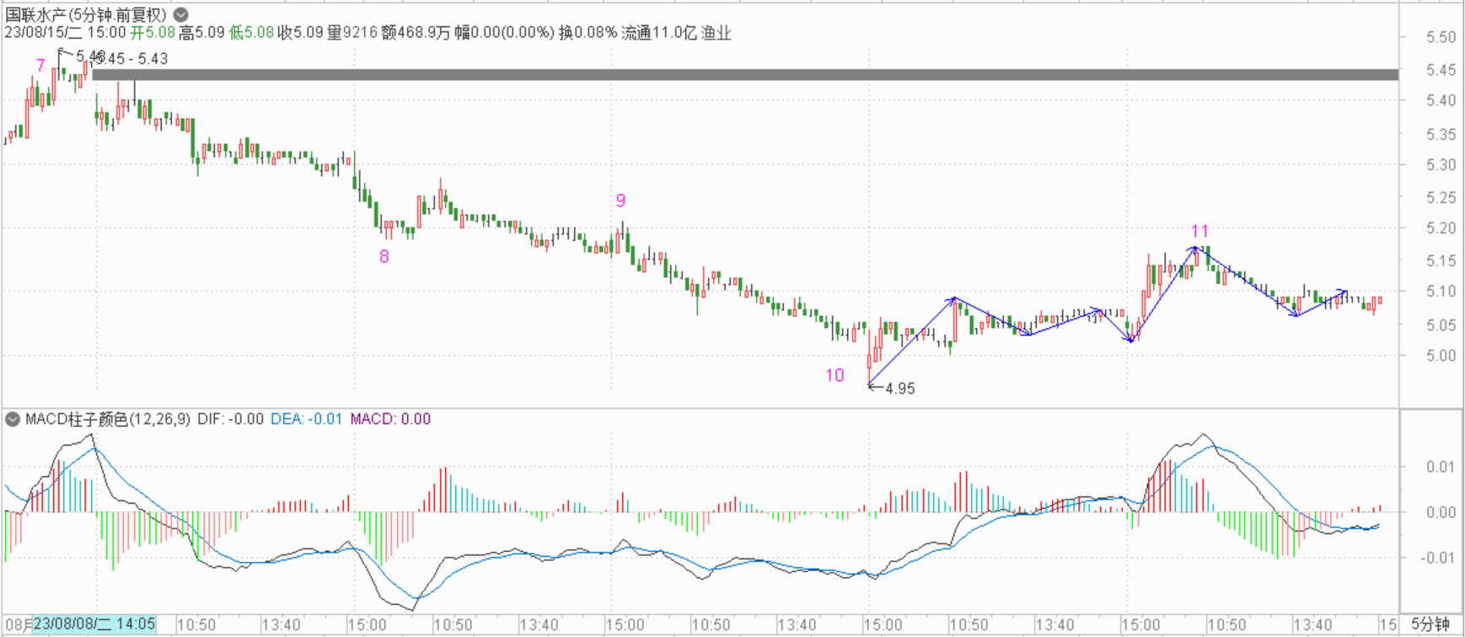Click the 流通11.0亿 float value
Image resolution: width=1465 pixels, height=637 pixels.
659,33
